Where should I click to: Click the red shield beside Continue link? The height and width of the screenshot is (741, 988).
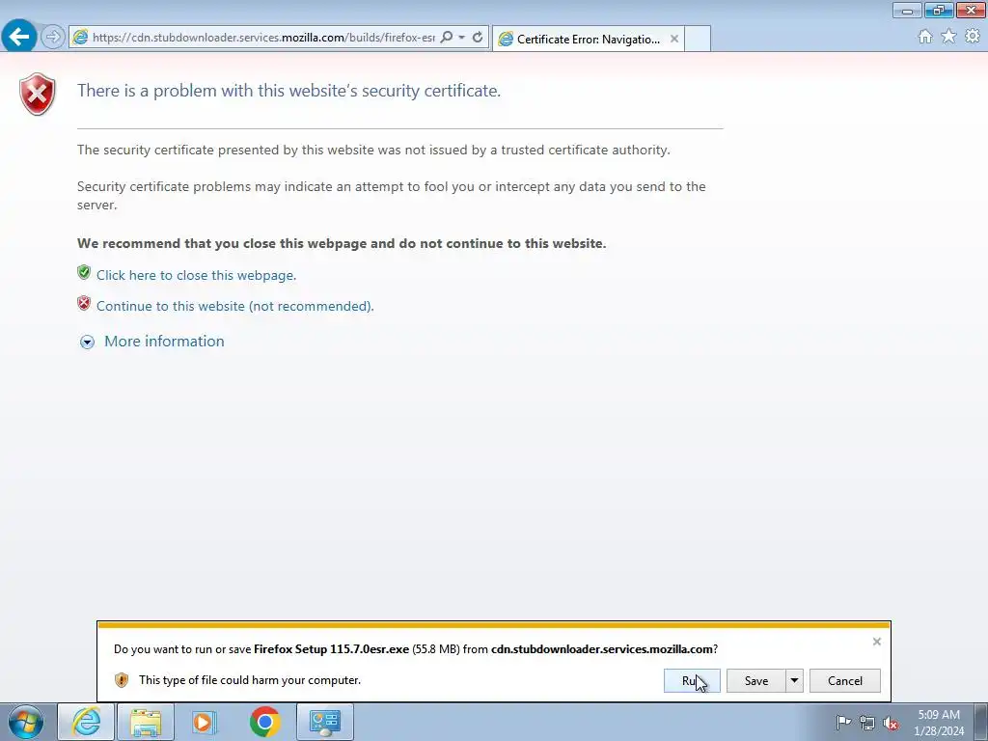(84, 303)
